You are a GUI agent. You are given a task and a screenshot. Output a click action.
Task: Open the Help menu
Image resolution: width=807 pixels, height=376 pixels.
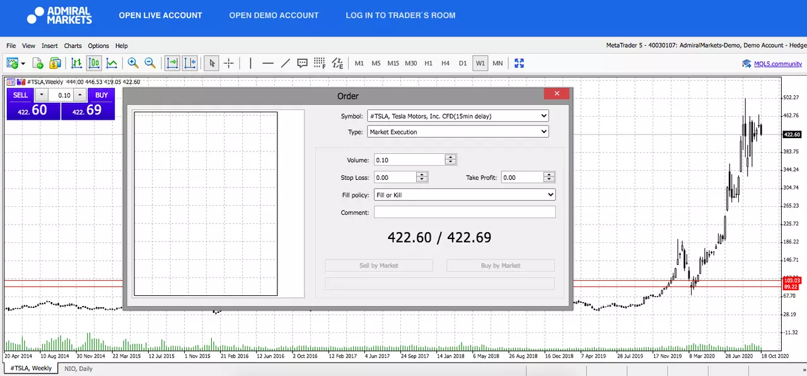pos(122,45)
